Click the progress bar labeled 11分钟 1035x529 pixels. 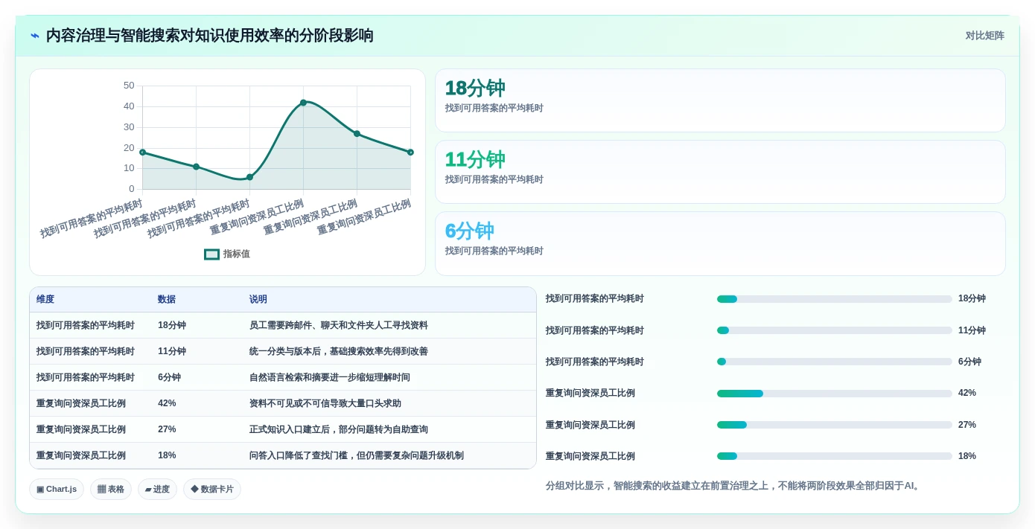pos(834,330)
